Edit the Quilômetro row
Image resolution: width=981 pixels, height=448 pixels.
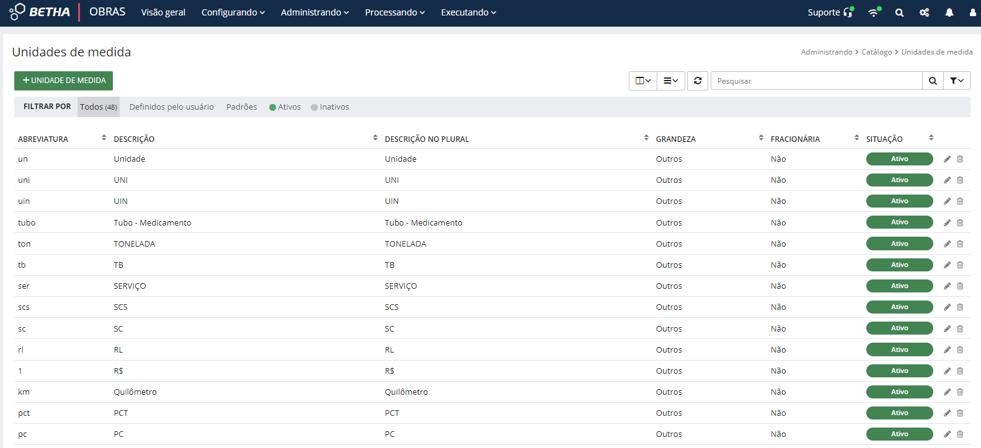pos(947,392)
